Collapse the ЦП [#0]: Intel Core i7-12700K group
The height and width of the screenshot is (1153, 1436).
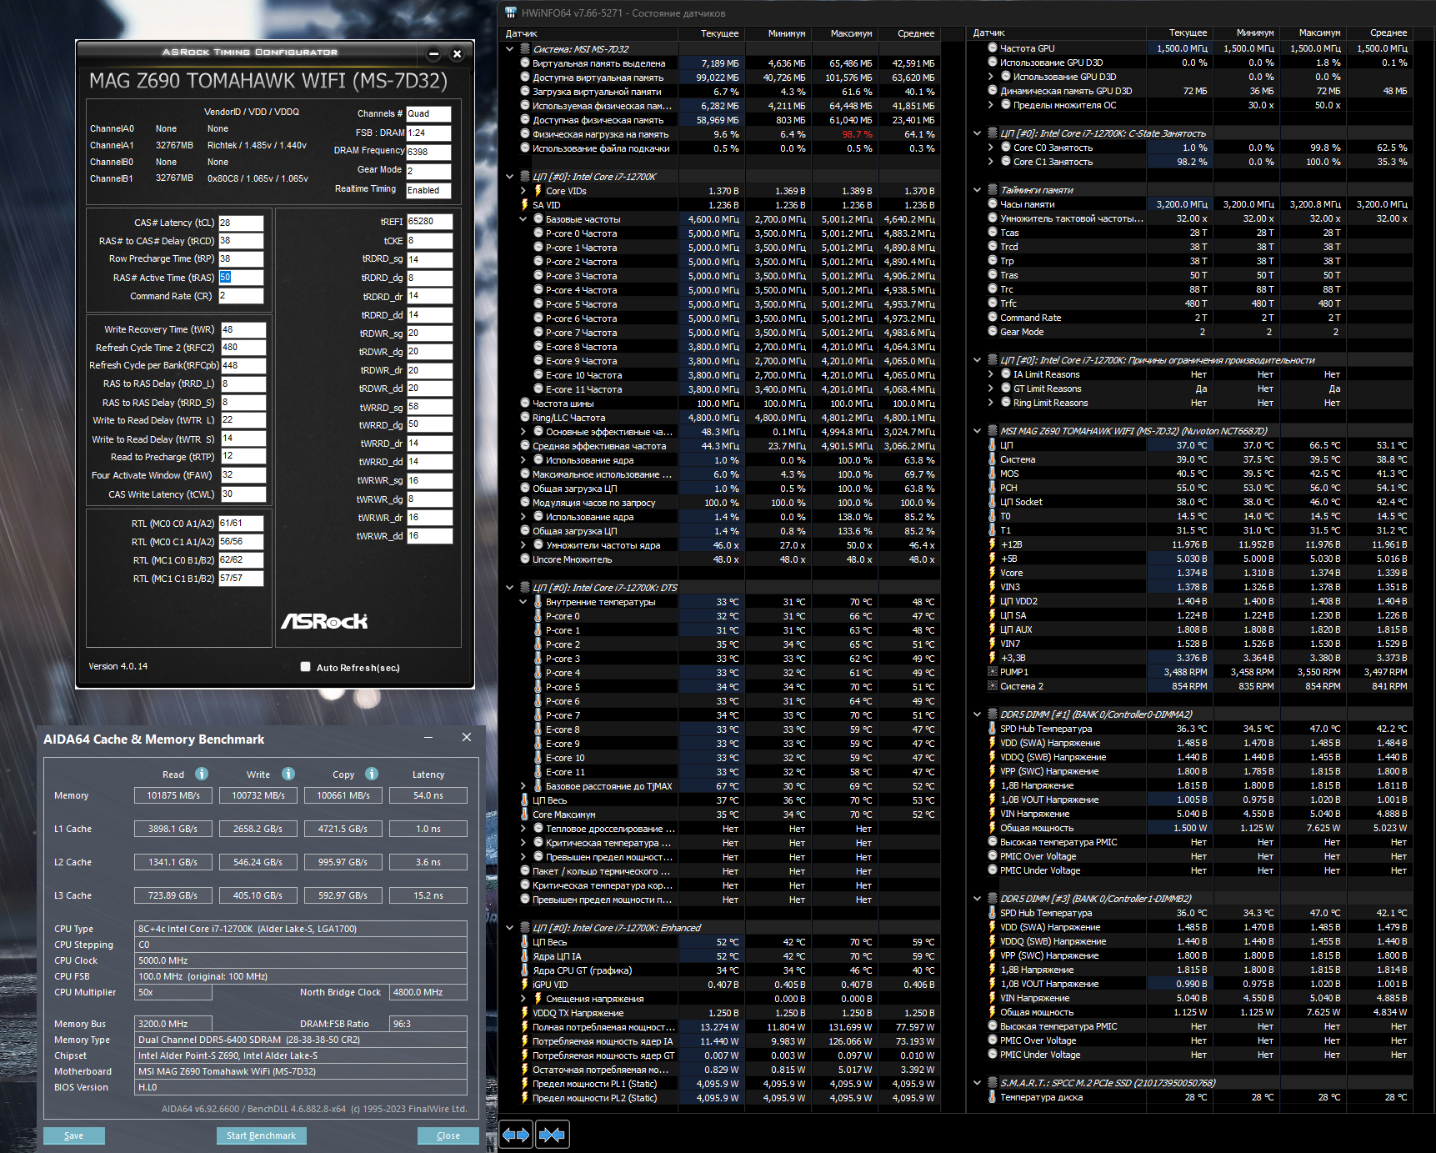(510, 177)
